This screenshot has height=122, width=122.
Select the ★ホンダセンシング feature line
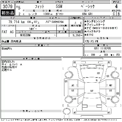click(95, 21)
